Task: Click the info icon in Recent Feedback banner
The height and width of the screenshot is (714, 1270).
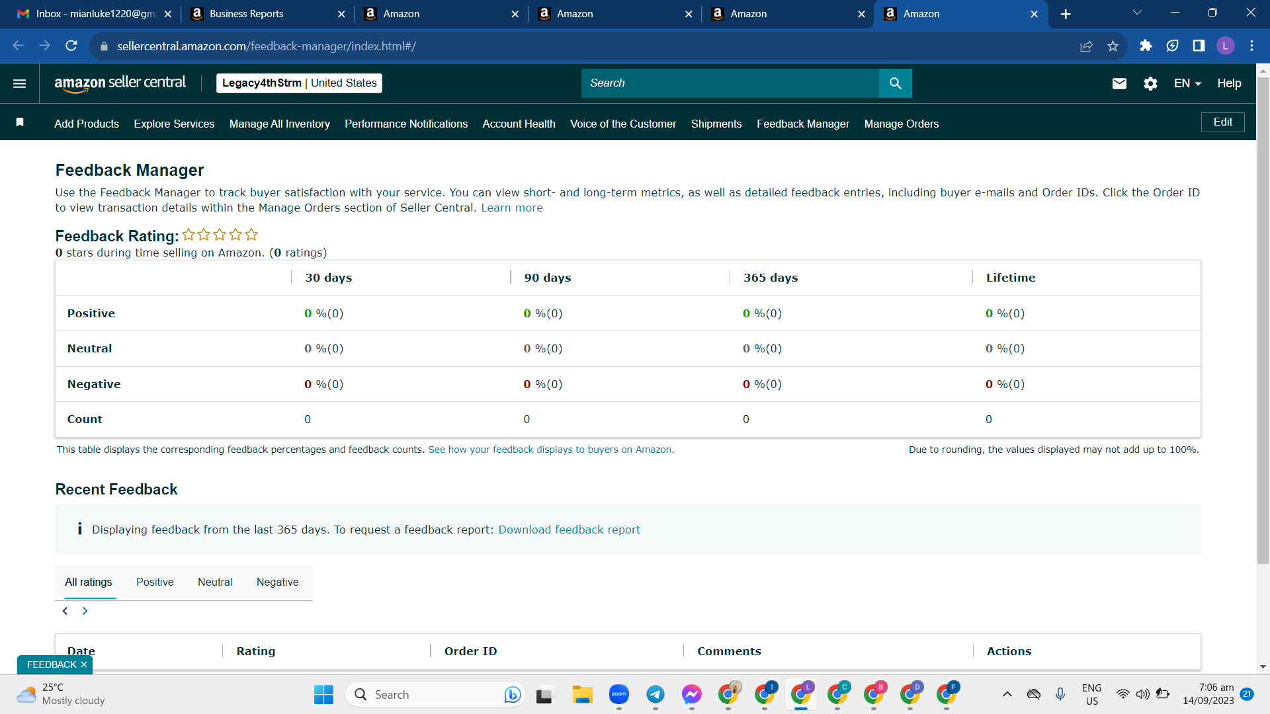Action: point(80,529)
